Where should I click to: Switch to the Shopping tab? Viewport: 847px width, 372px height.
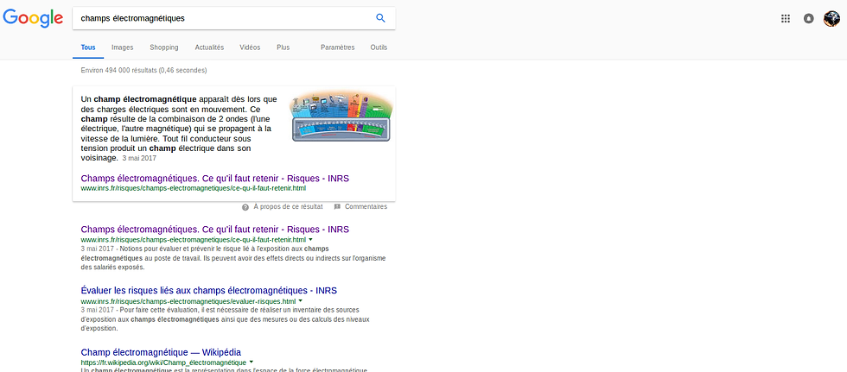point(164,47)
